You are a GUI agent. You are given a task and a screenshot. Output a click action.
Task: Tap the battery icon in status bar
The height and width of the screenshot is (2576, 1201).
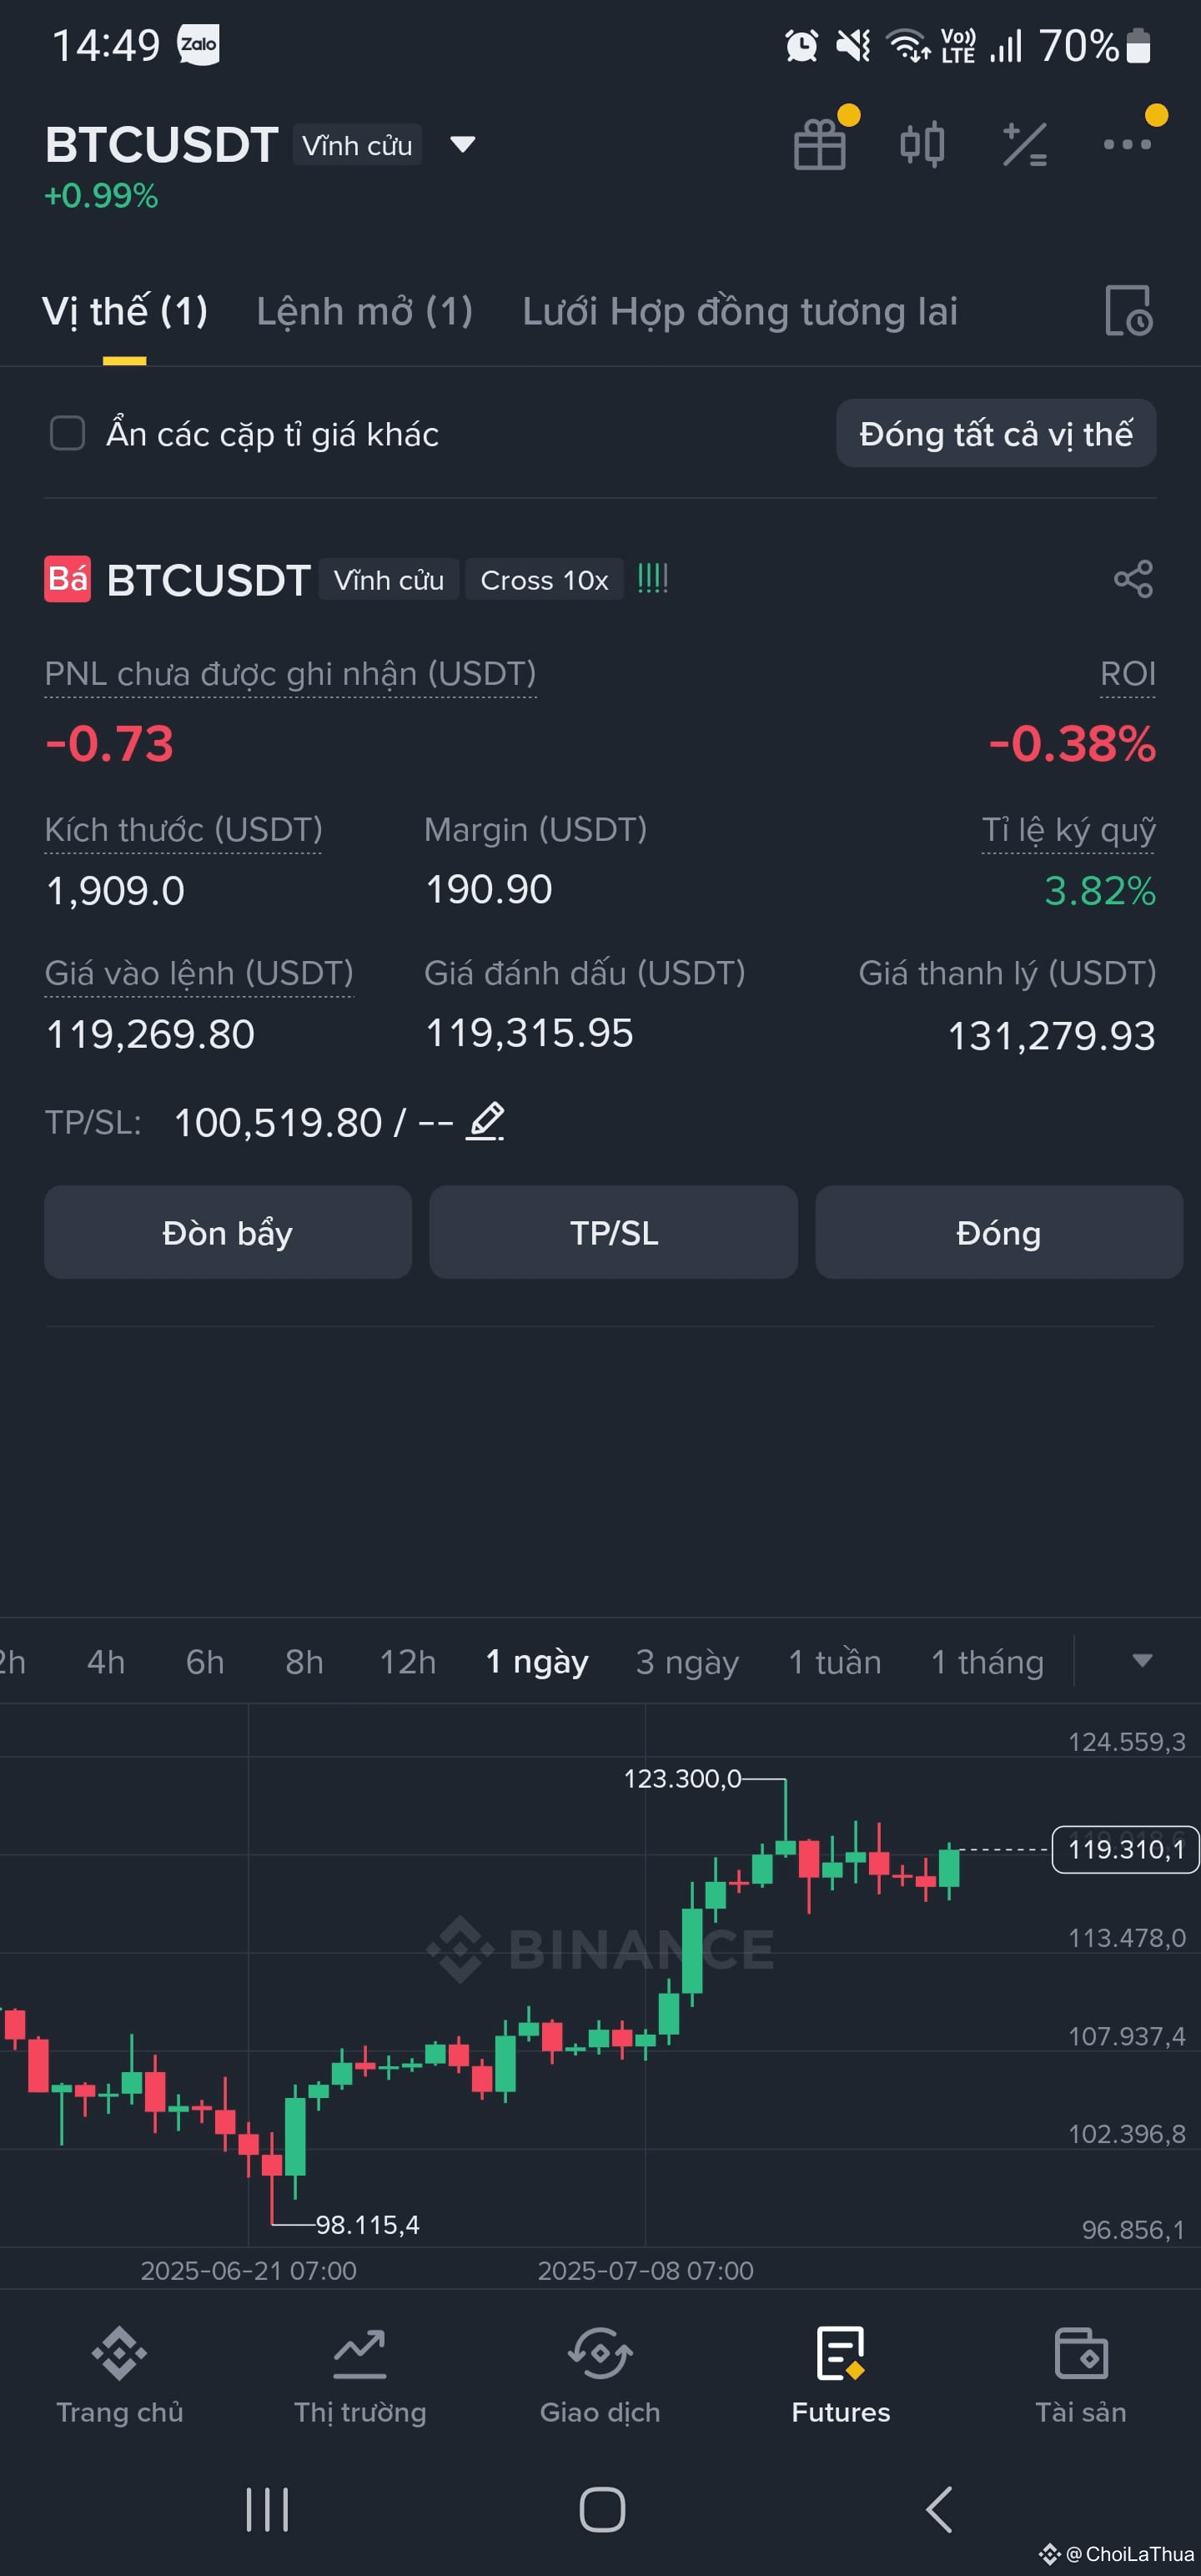[1138, 46]
